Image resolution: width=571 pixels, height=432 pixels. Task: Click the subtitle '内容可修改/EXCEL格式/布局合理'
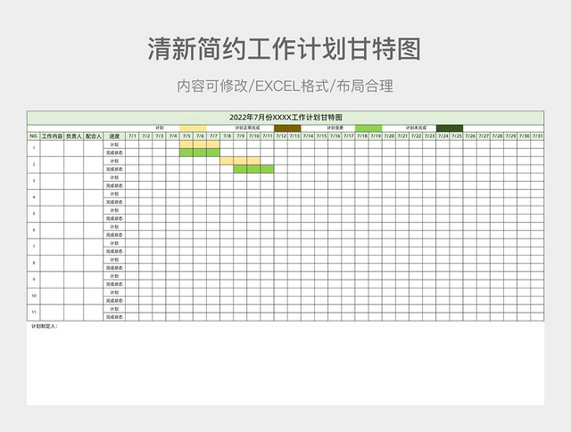coord(285,86)
